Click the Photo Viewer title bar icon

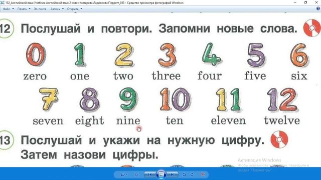coord(2,2)
